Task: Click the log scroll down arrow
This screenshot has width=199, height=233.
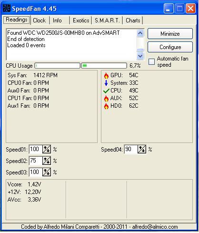Action: 140,56
